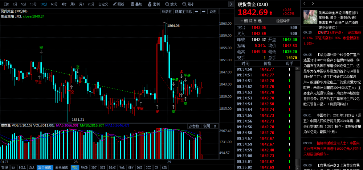Select the 集金策略 strategy tab
Screen dimensions: 363x170
pos(45,167)
